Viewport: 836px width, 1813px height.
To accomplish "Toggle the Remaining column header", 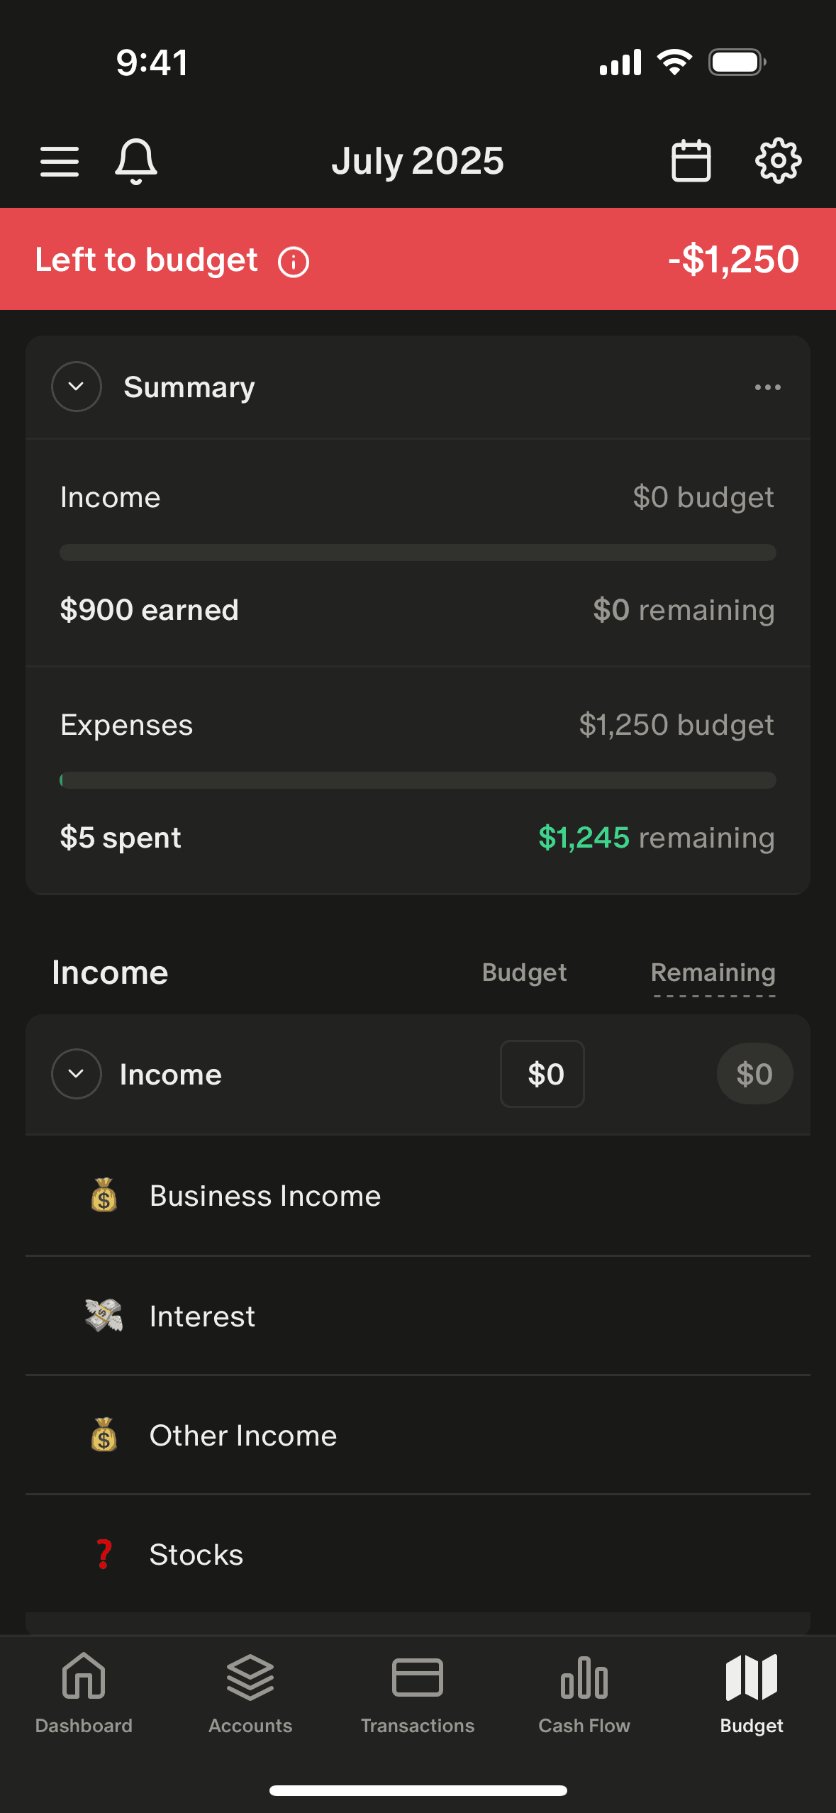I will point(713,973).
